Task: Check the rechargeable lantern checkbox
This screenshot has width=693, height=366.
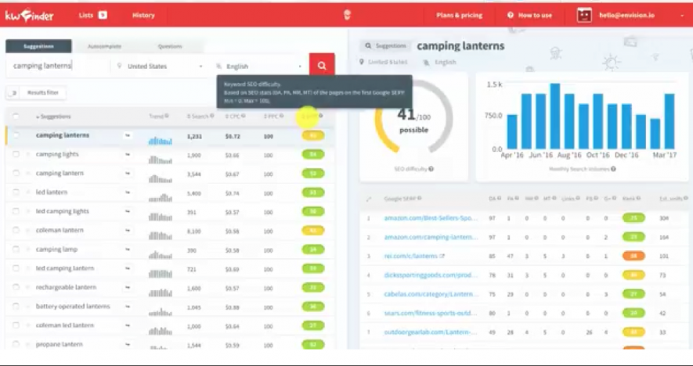Action: tap(16, 287)
